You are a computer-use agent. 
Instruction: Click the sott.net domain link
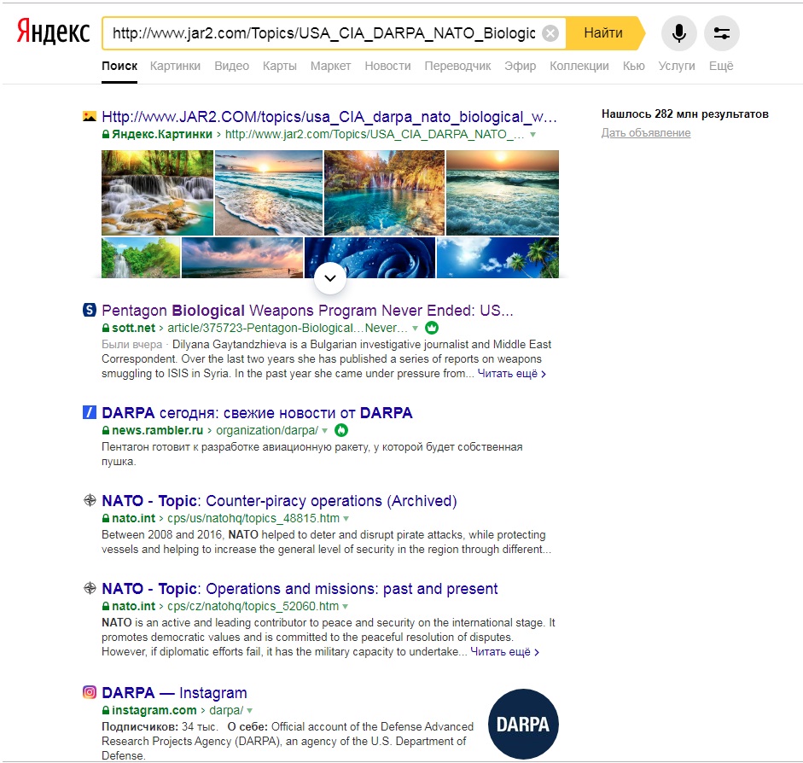point(133,328)
